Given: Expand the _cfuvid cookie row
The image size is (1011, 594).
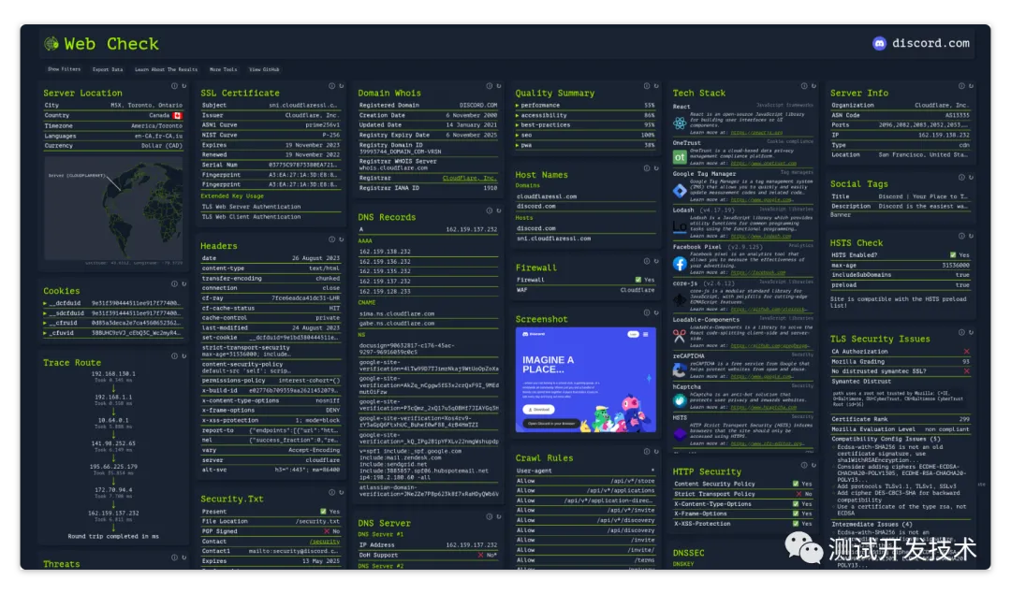Looking at the screenshot, I should click(112, 333).
